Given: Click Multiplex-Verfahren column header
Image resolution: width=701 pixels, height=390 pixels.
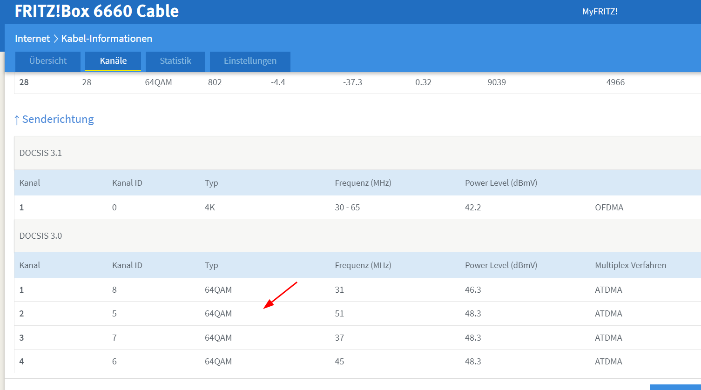Looking at the screenshot, I should [x=630, y=265].
